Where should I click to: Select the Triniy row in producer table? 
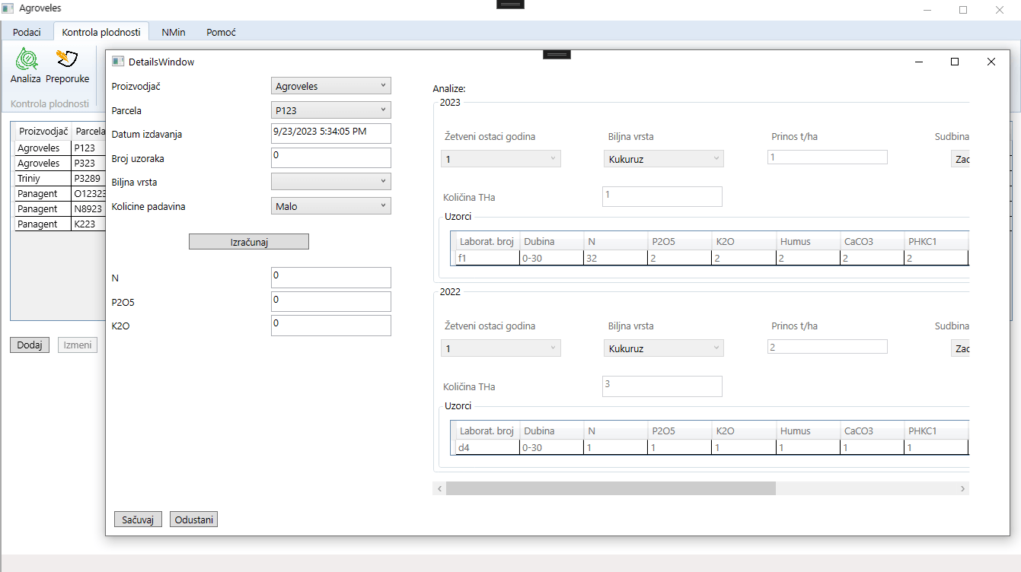tap(60, 178)
